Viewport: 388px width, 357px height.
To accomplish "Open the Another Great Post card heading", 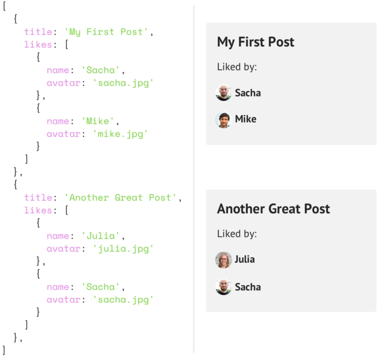I will tap(274, 209).
